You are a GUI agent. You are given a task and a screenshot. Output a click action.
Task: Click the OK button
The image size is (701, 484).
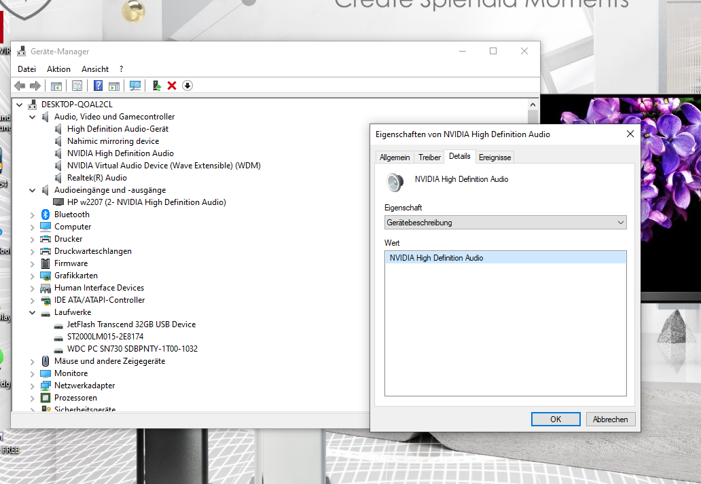click(x=556, y=420)
